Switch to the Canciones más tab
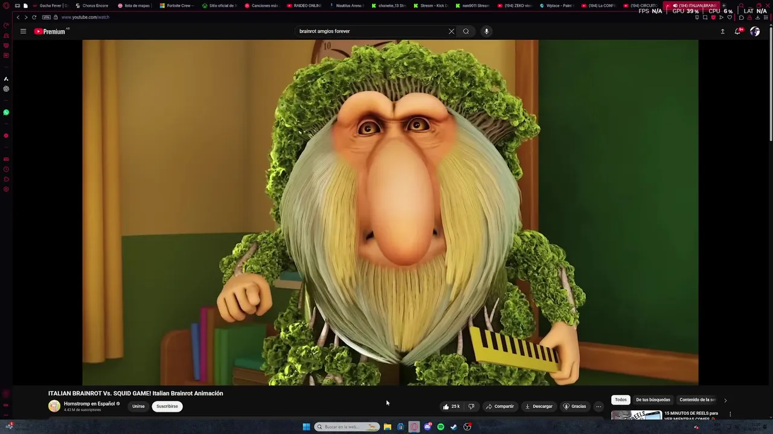The height and width of the screenshot is (434, 773). (x=261, y=5)
